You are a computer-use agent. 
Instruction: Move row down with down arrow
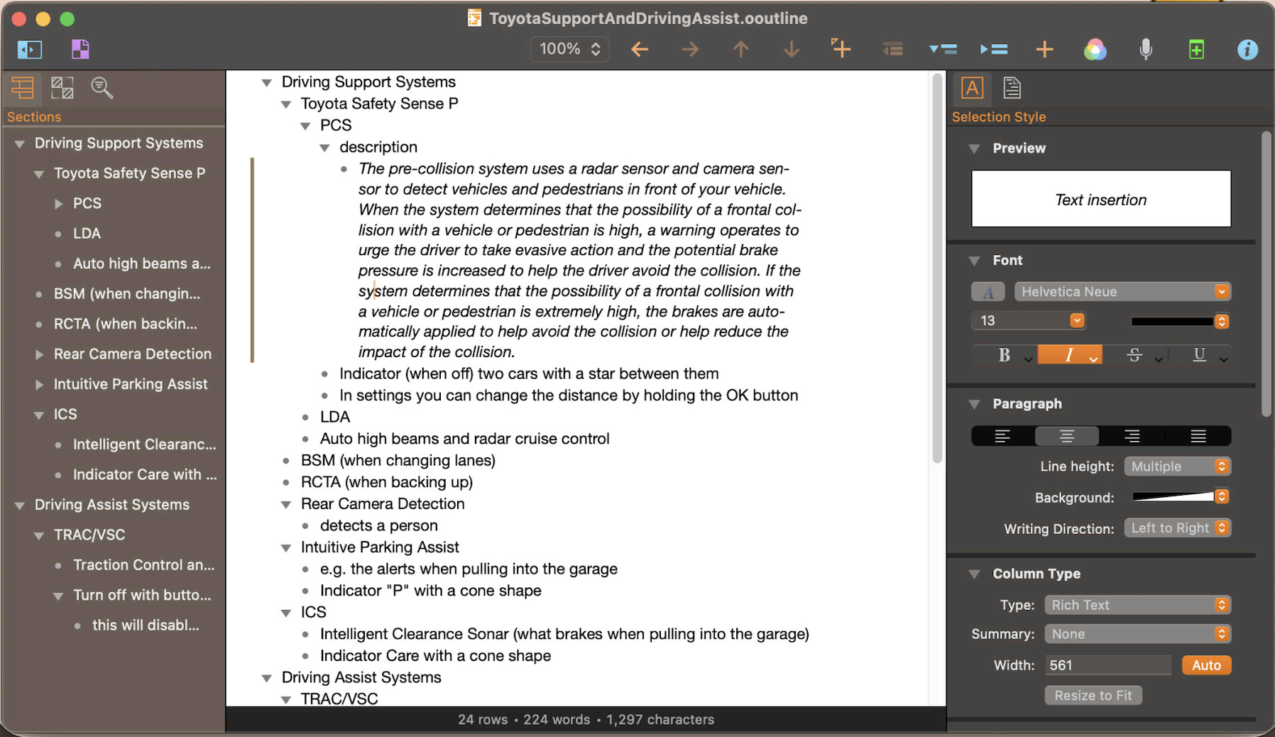click(x=791, y=49)
